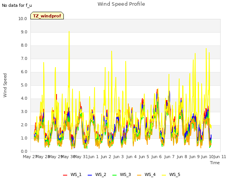Click the WS_2 blue legend swatch

[x=90, y=175]
